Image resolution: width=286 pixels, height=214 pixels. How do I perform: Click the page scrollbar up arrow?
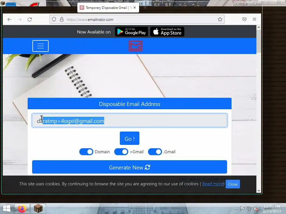tap(259, 27)
